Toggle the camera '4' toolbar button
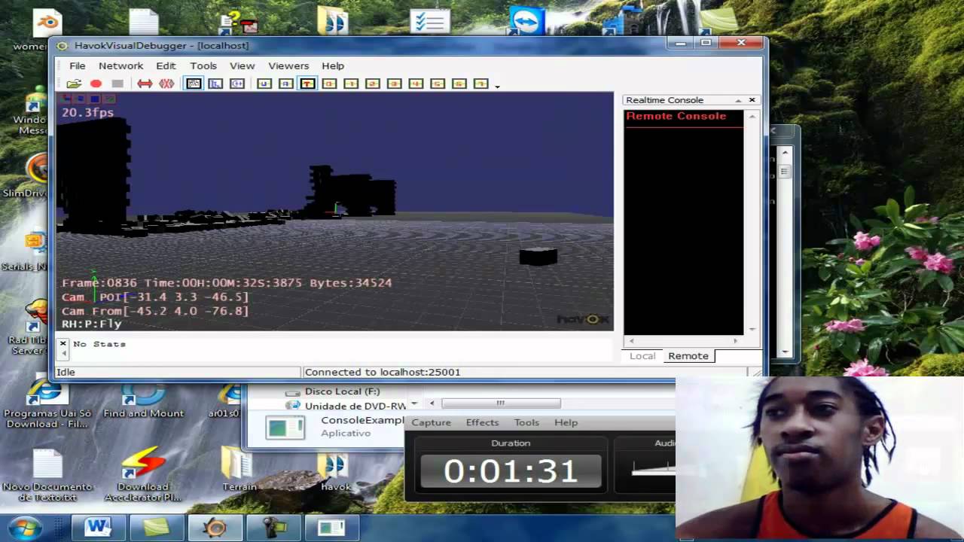The image size is (964, 542). coord(416,84)
